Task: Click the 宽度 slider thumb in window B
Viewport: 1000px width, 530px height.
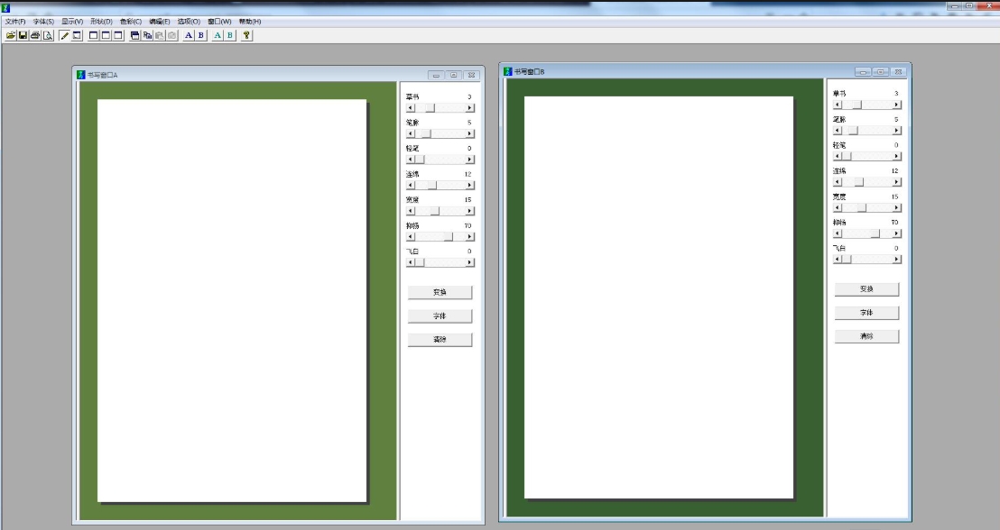Action: pos(862,207)
